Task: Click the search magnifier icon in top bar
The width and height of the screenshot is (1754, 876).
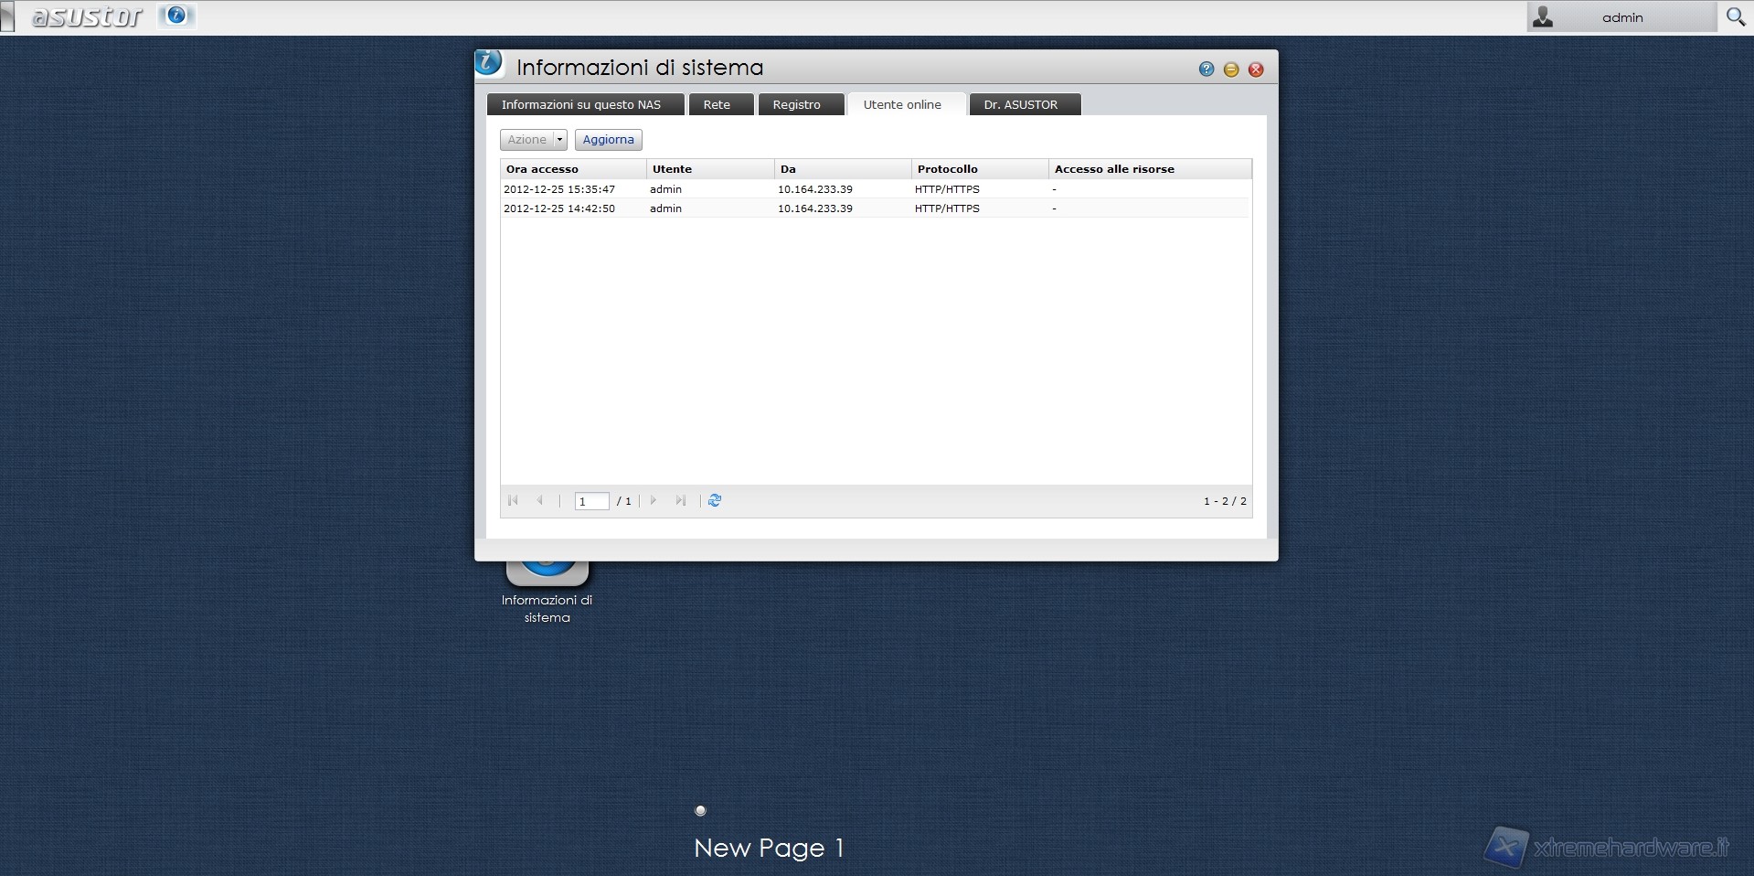Action: pos(1735,16)
